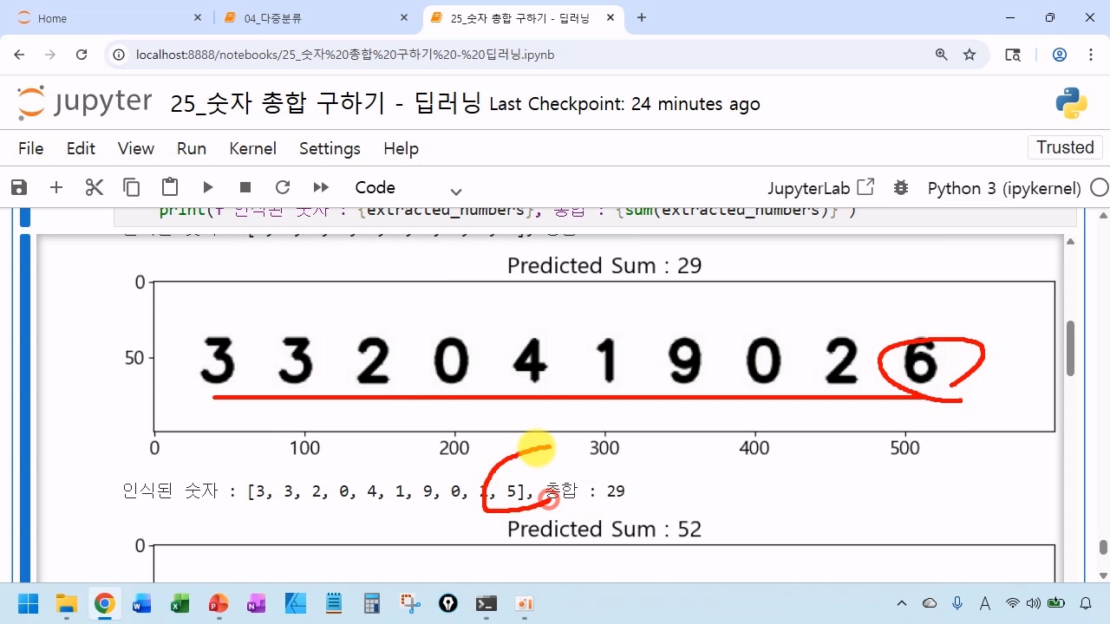Image resolution: width=1110 pixels, height=624 pixels.
Task: Open the Chrome profile icon
Action: [x=1060, y=55]
